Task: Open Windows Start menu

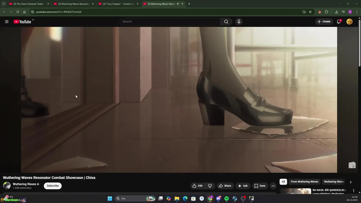Action: tap(110, 198)
